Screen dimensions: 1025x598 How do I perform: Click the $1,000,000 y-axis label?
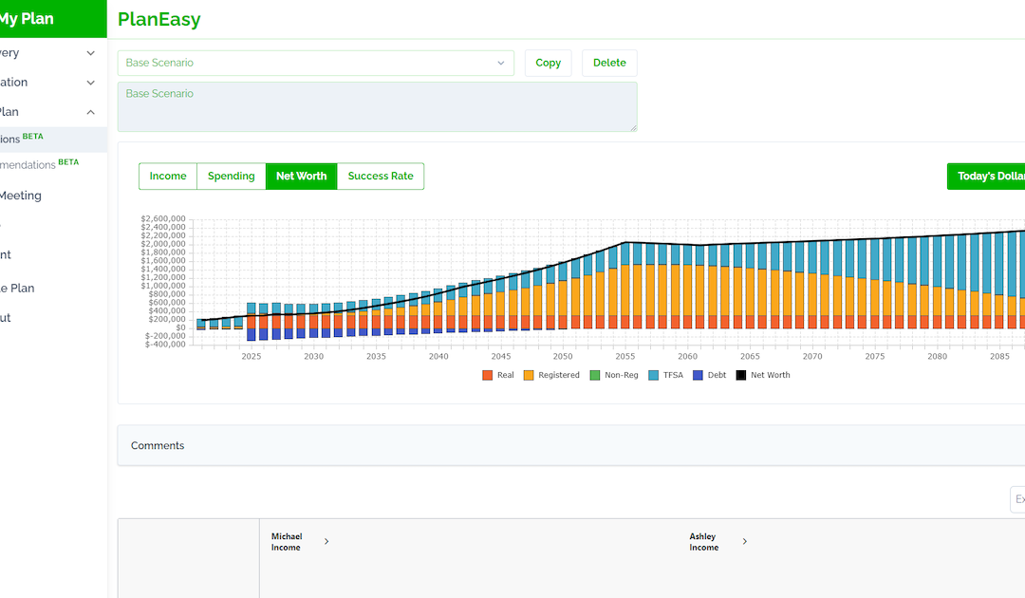coord(163,286)
